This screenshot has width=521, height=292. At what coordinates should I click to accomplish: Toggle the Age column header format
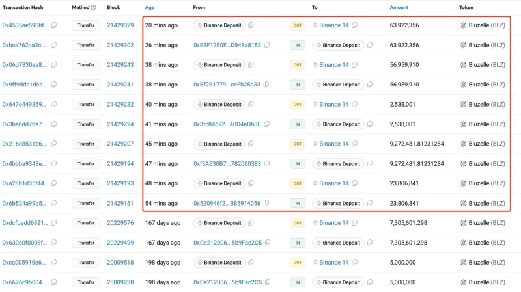click(x=150, y=8)
